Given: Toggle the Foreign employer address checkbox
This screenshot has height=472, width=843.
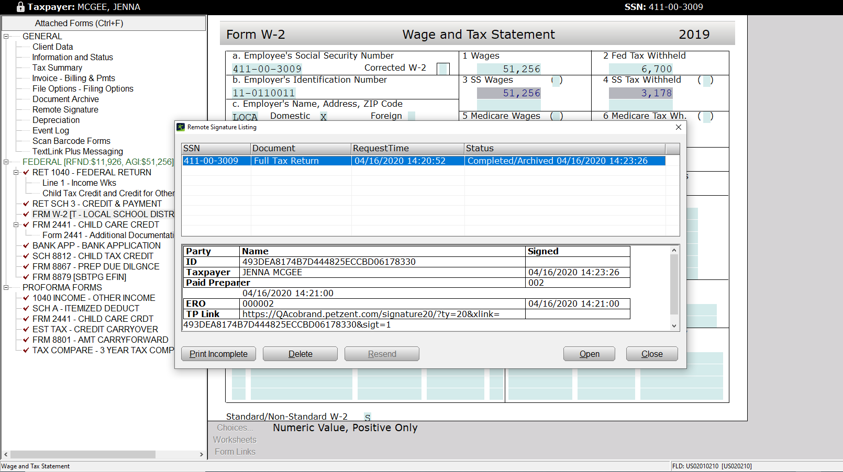Looking at the screenshot, I should 411,116.
